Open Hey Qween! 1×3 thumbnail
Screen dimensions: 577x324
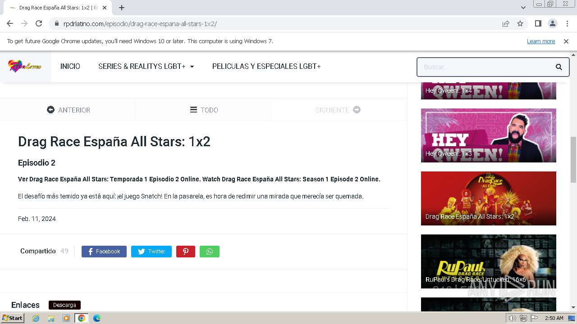(x=489, y=135)
